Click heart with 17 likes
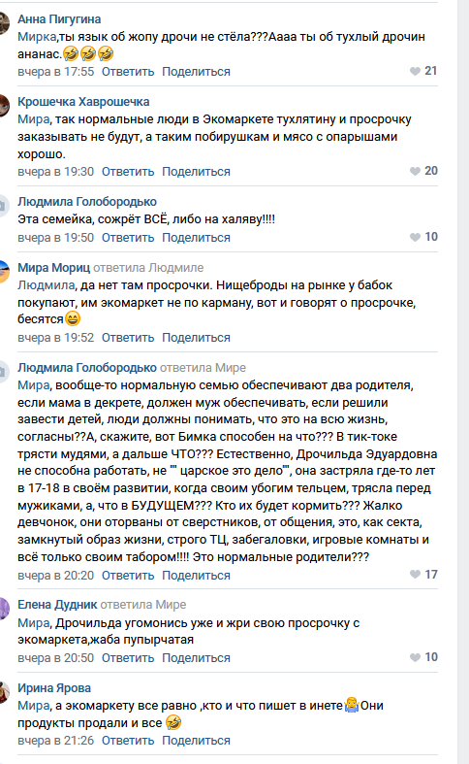469x764 pixels. (x=415, y=575)
